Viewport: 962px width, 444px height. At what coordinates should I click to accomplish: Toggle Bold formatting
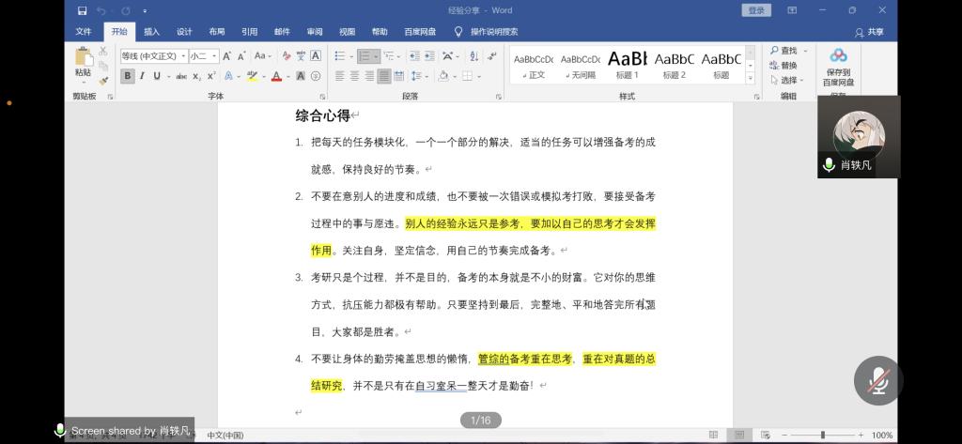pos(127,76)
